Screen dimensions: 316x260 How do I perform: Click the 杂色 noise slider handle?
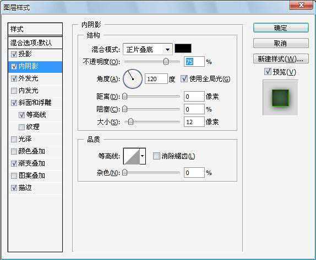tap(125, 173)
